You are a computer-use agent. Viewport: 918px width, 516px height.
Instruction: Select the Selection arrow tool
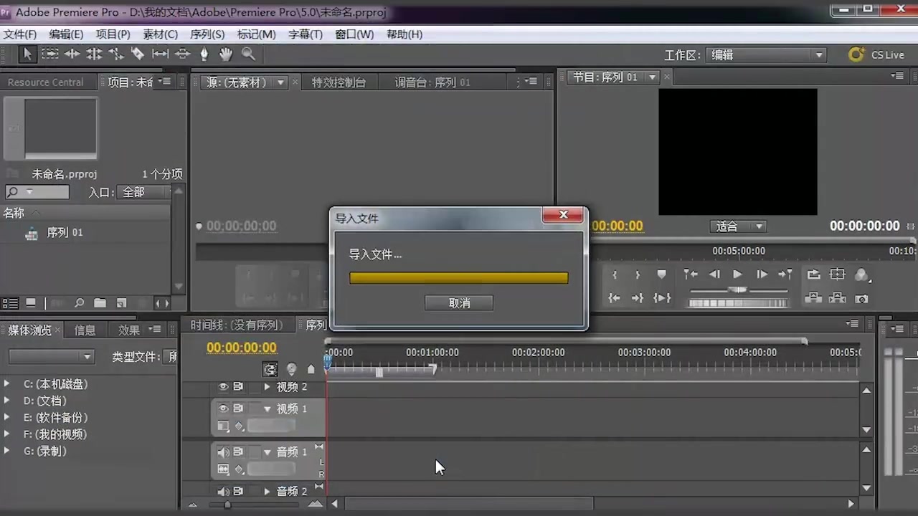pyautogui.click(x=27, y=54)
